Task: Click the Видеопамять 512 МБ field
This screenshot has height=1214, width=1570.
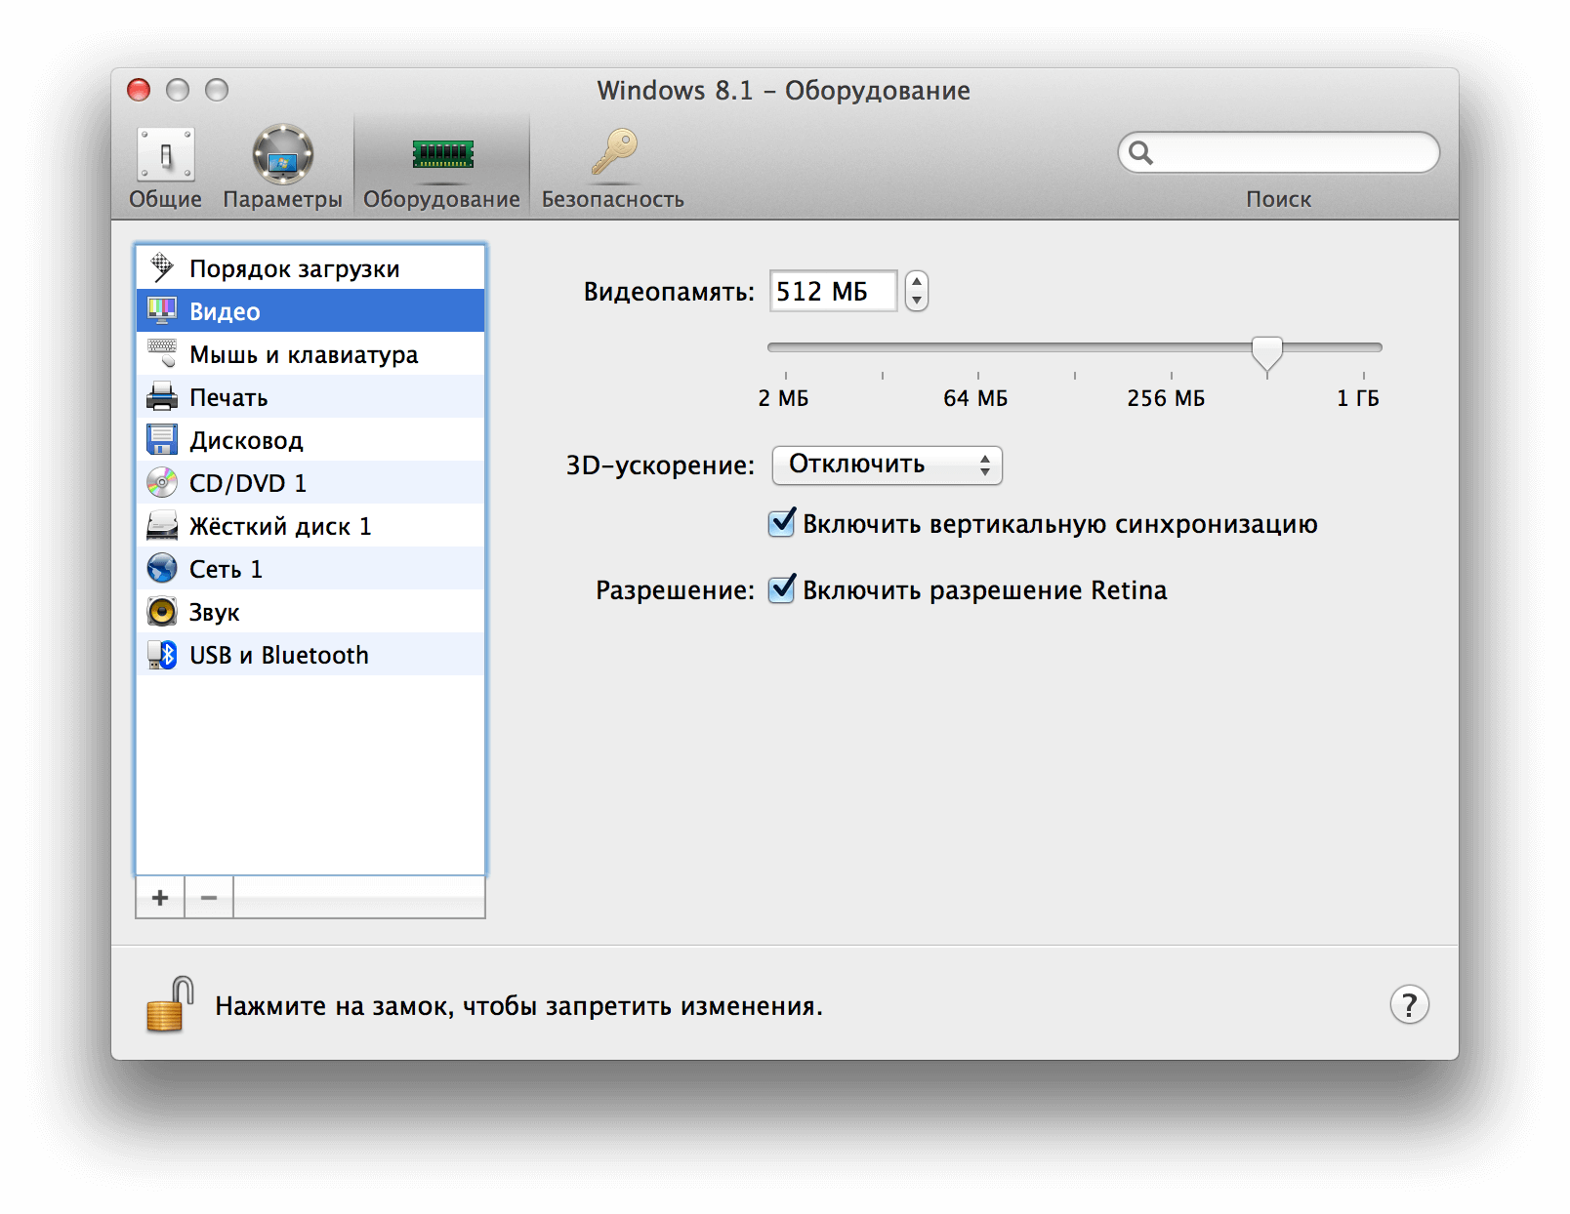Action: 833,291
